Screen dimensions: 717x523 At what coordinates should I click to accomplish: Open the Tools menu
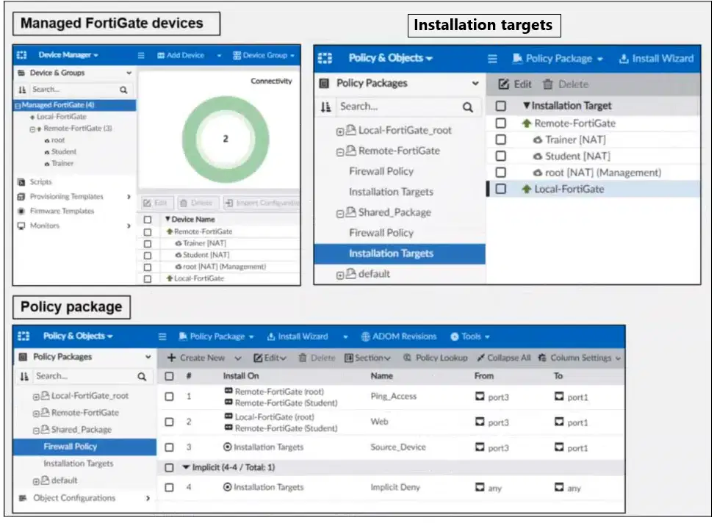[470, 337]
